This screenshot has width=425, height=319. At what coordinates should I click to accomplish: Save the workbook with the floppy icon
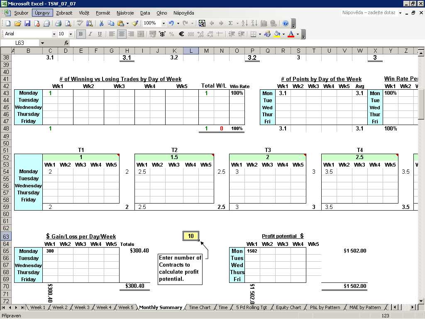27,23
